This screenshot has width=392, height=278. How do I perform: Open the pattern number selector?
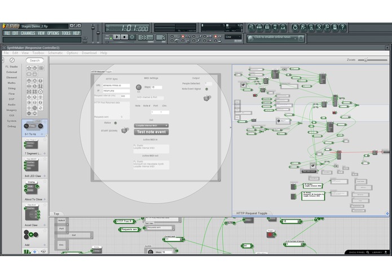coord(161,37)
